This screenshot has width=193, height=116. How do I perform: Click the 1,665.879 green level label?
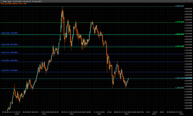pos(180,34)
